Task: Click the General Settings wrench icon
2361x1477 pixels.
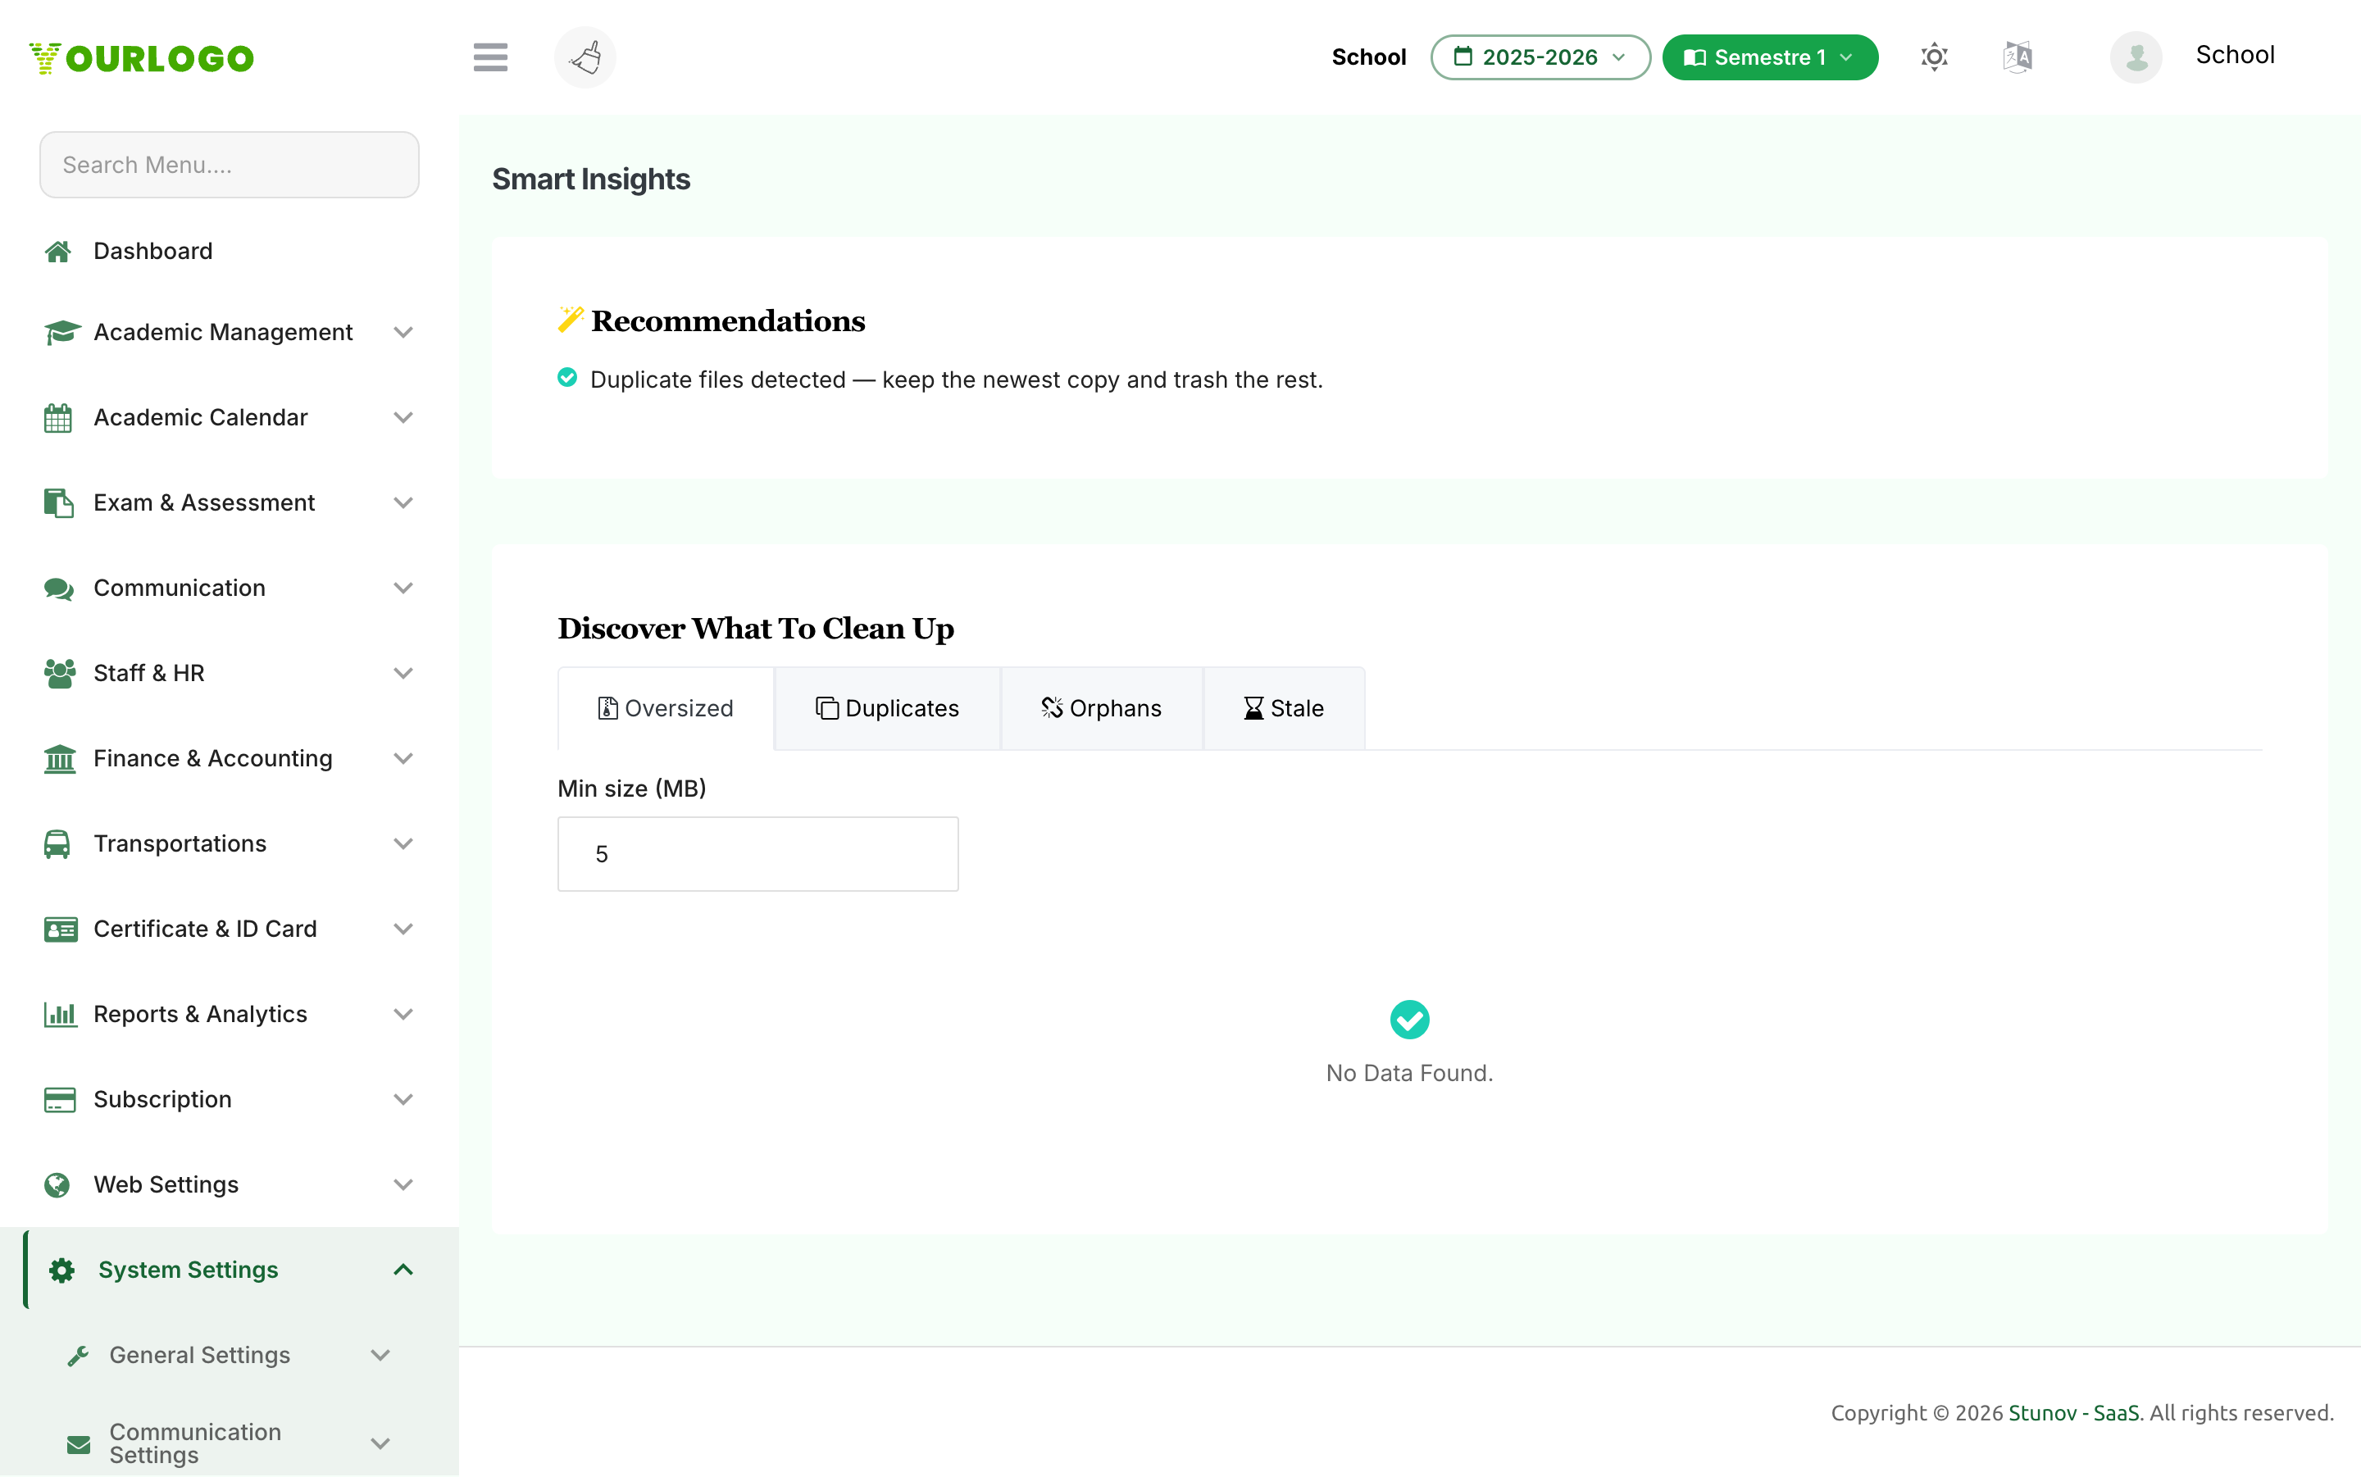Action: click(x=78, y=1356)
